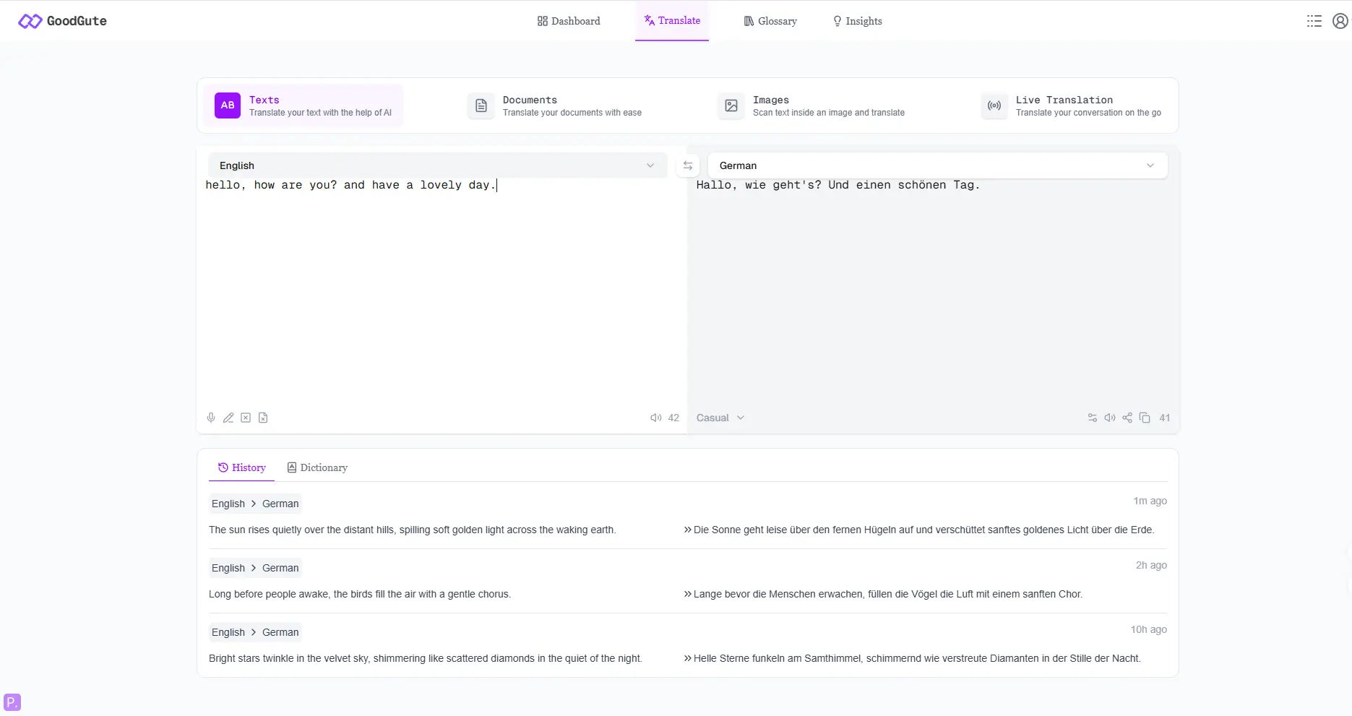Switch to the Dictionary tab
The width and height of the screenshot is (1352, 716).
[317, 467]
